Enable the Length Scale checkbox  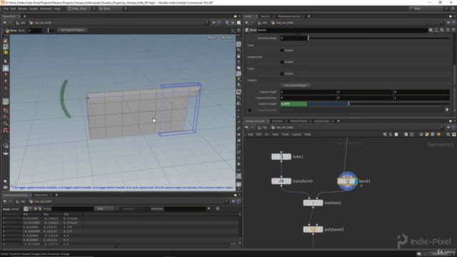(282, 62)
